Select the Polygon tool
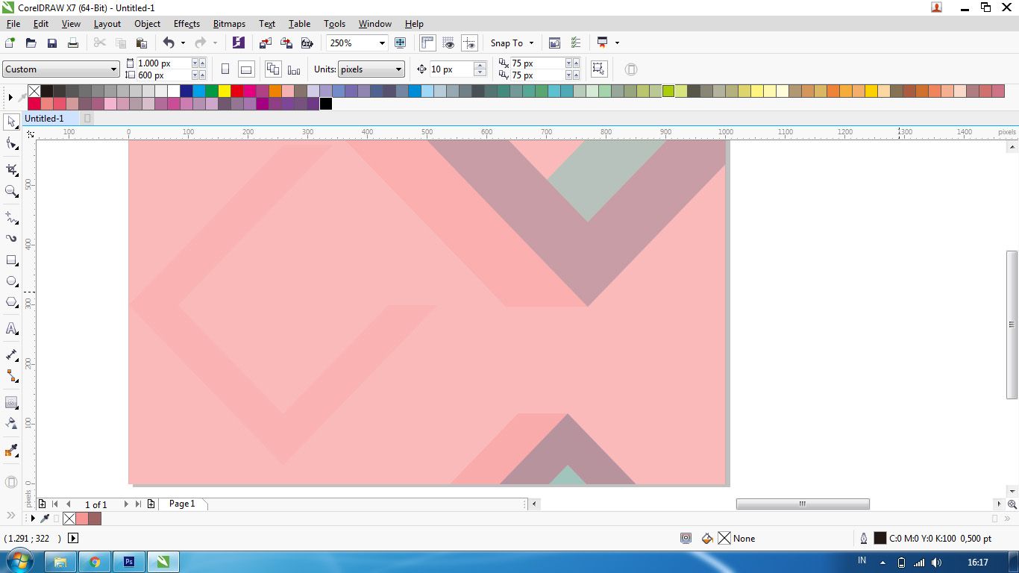Image resolution: width=1019 pixels, height=573 pixels. click(x=11, y=302)
